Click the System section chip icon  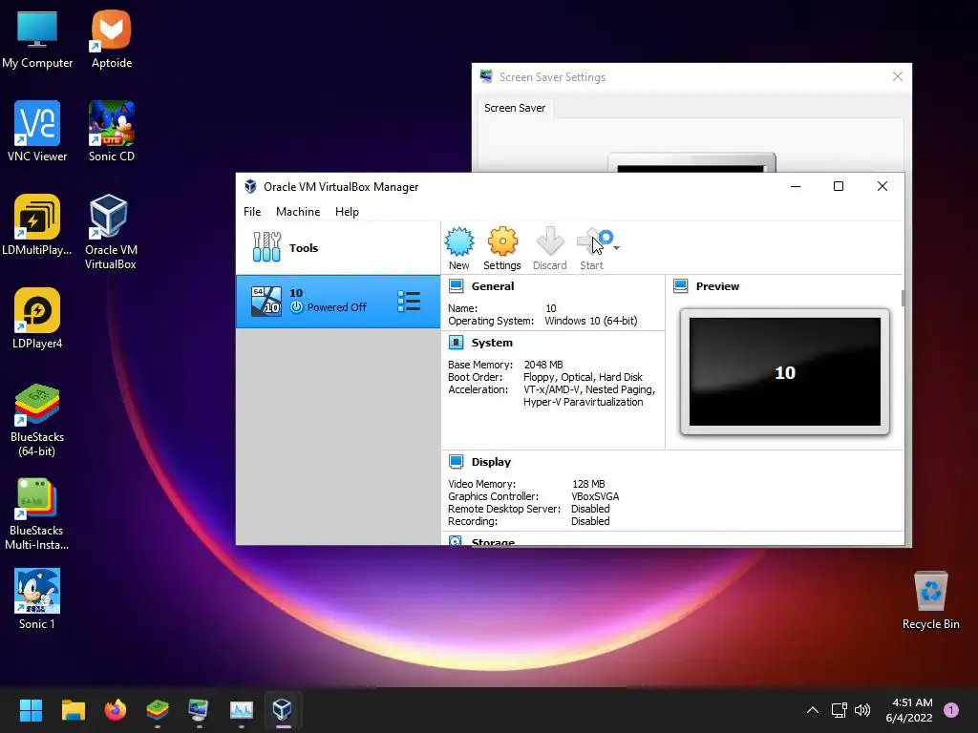pos(457,343)
